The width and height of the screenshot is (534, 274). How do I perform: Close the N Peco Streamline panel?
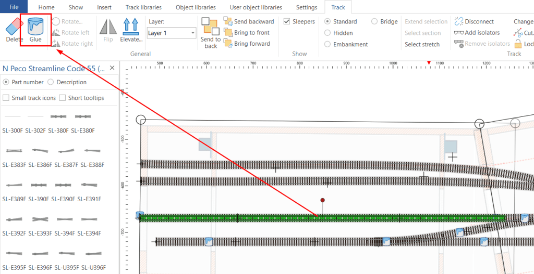click(x=112, y=68)
